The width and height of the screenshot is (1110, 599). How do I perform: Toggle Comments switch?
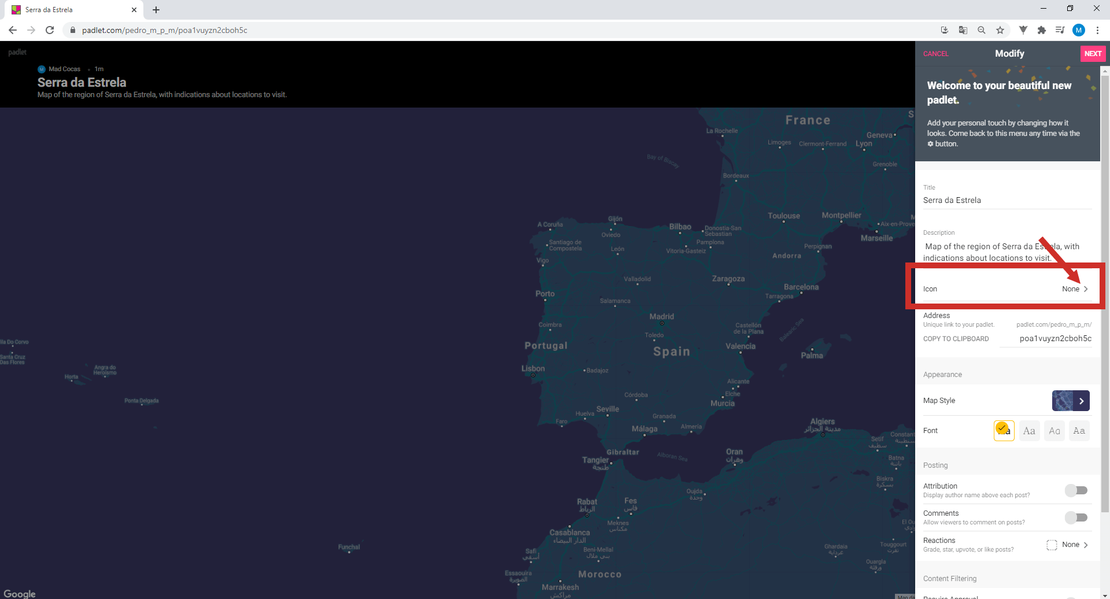coord(1076,517)
